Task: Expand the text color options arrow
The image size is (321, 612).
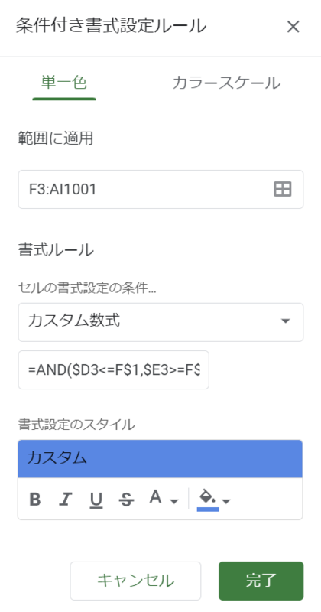Action: [174, 501]
